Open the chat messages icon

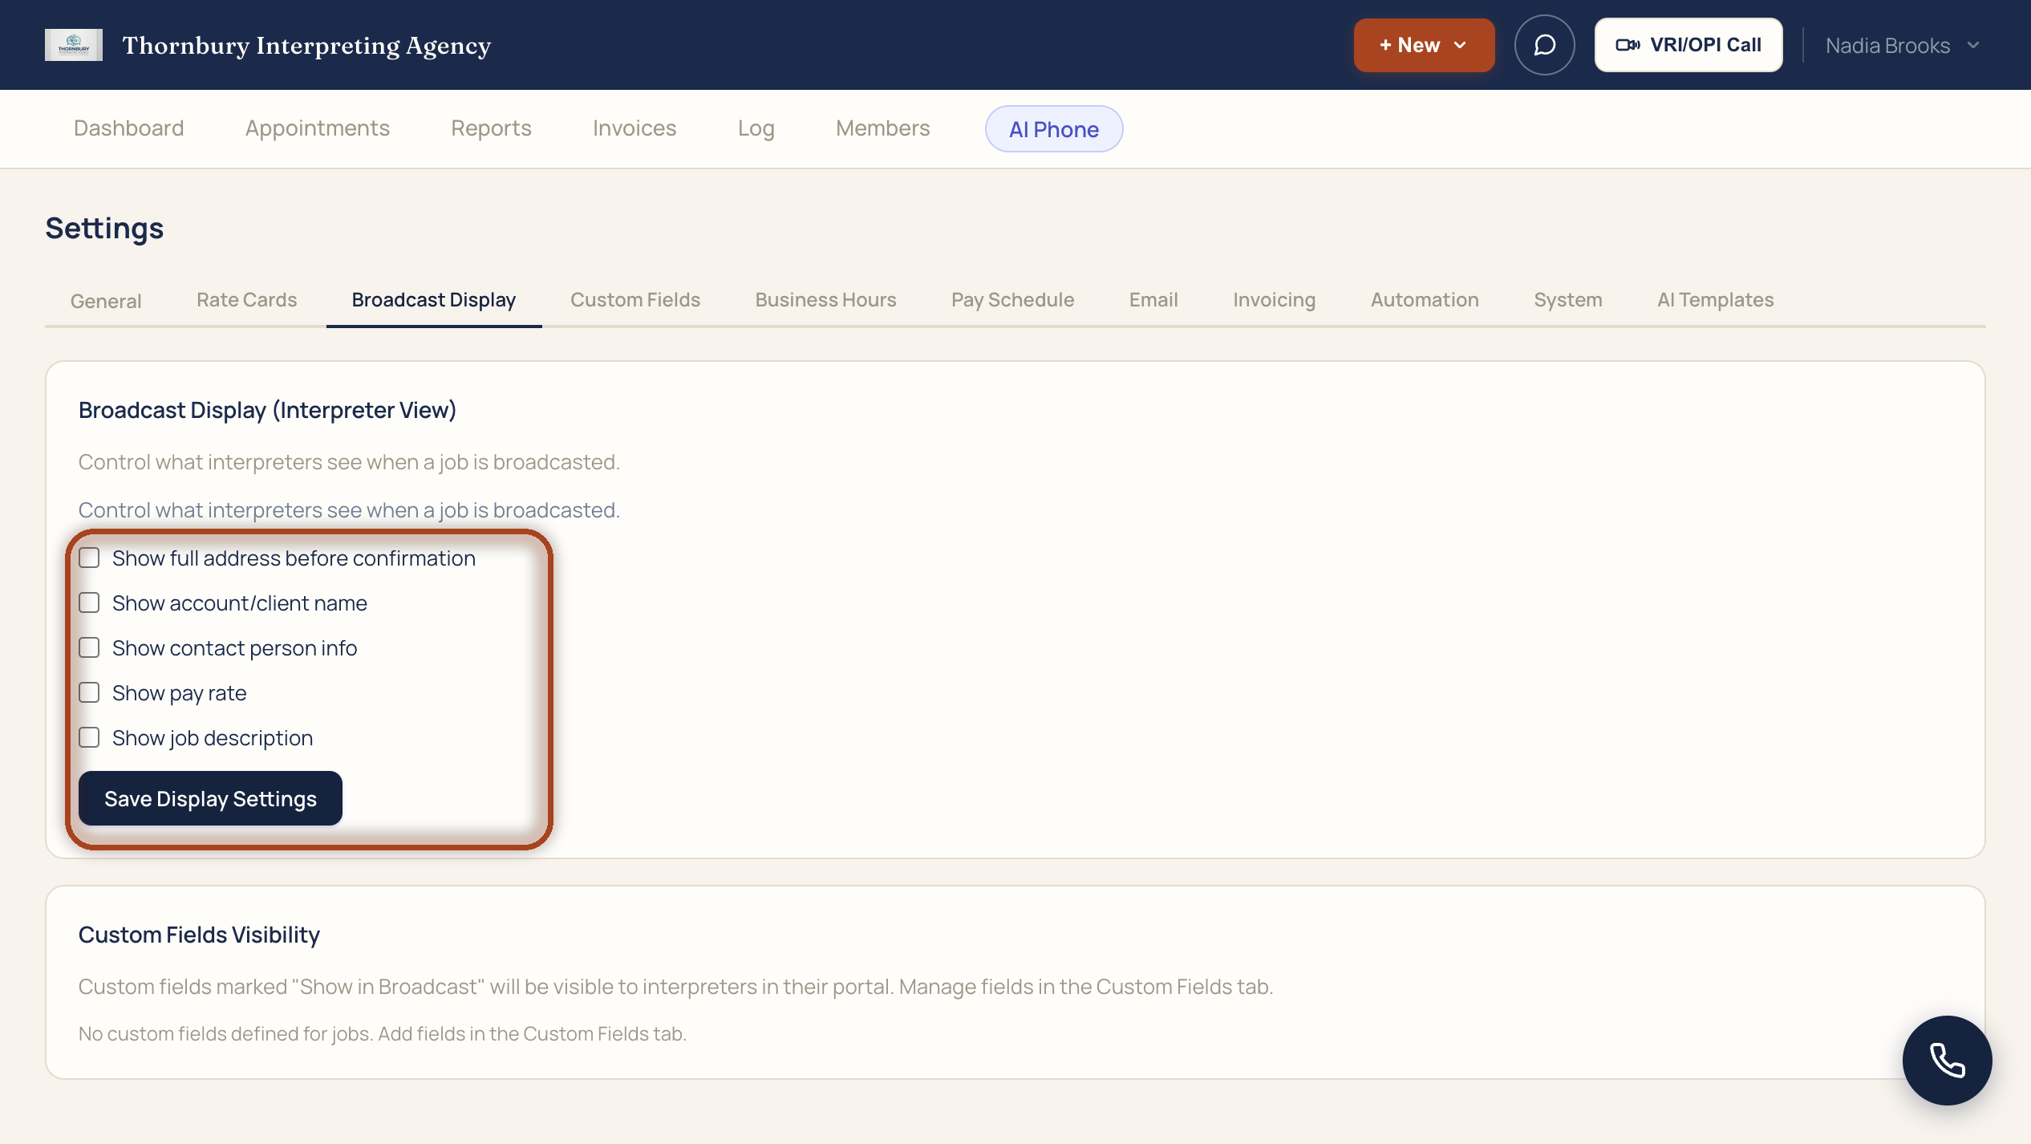[x=1544, y=45]
